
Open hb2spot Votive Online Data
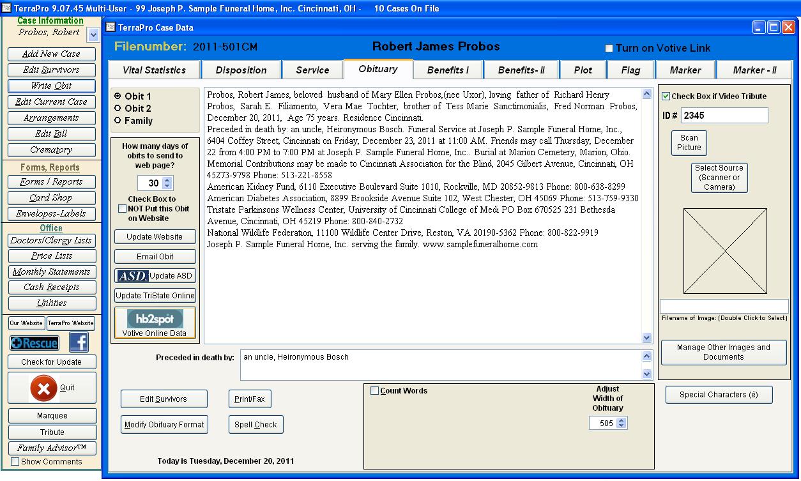(x=155, y=323)
